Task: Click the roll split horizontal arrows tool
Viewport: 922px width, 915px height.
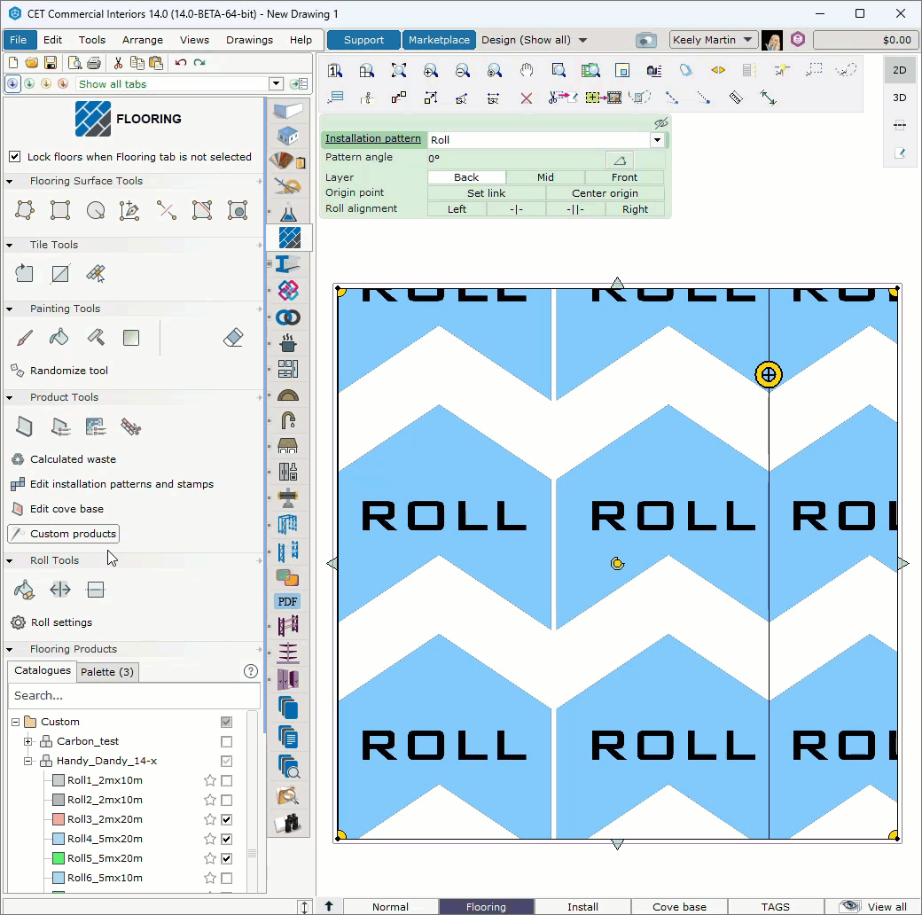Action: (x=60, y=590)
